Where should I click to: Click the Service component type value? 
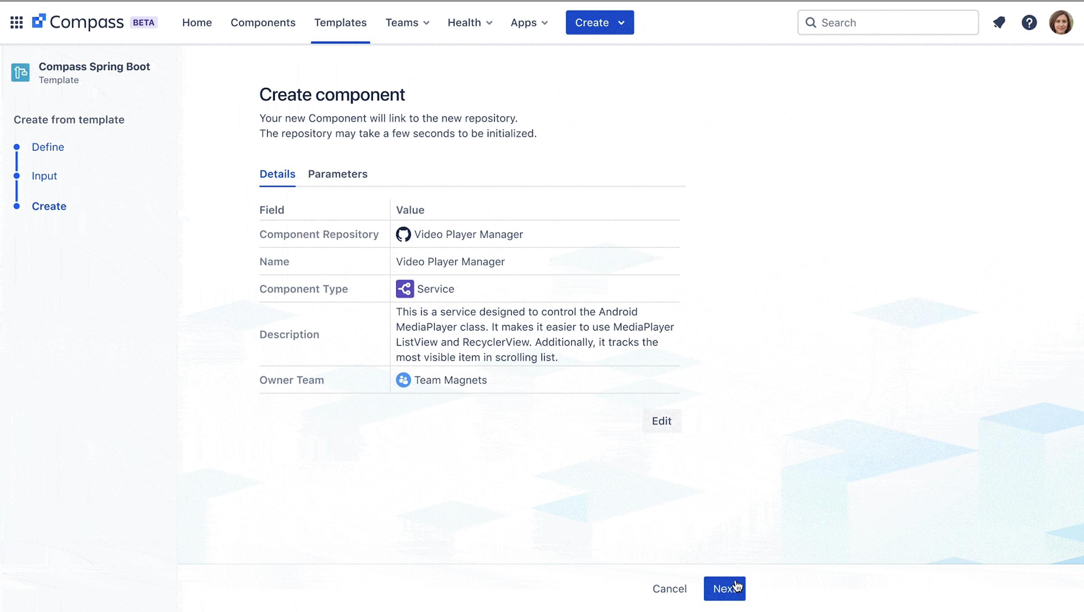pos(435,289)
